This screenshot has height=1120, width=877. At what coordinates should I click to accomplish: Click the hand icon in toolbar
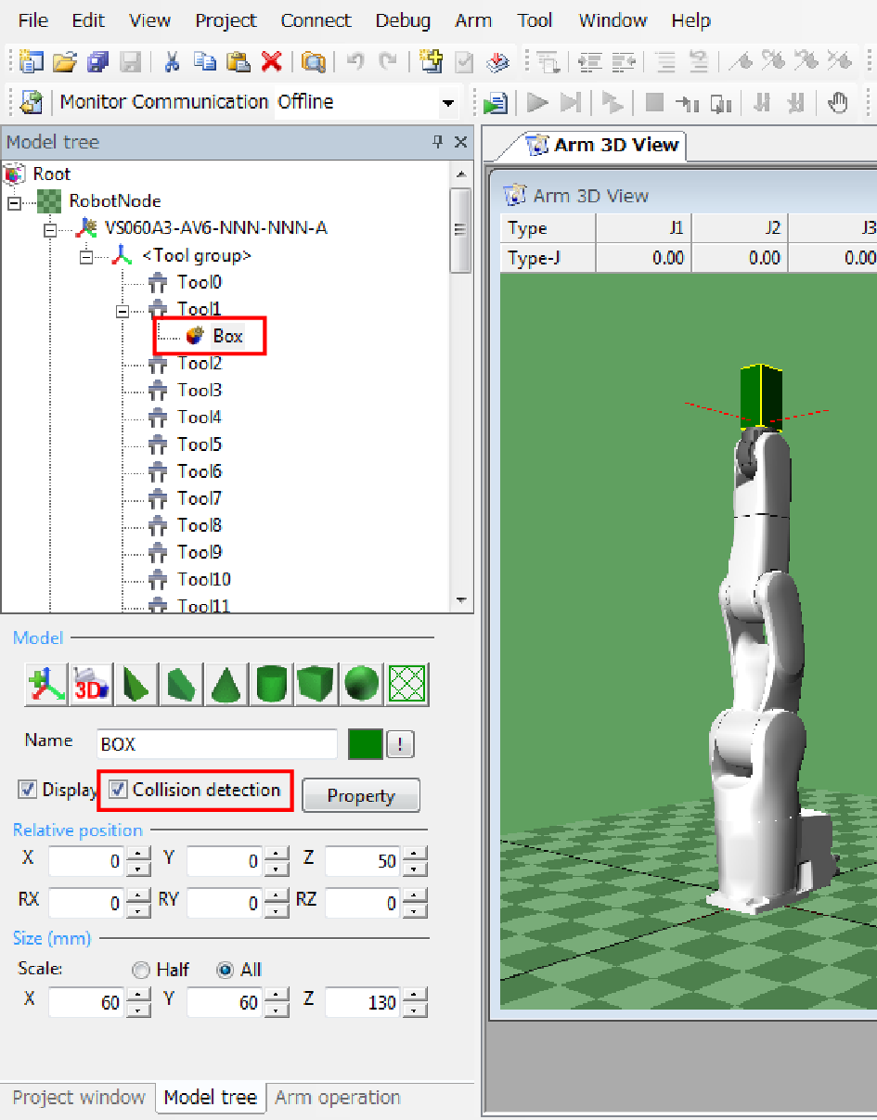tap(838, 102)
